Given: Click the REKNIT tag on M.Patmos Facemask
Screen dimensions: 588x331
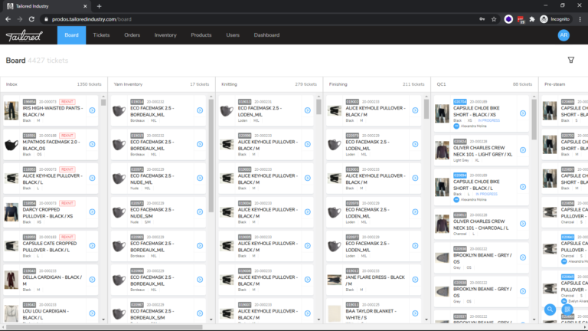Looking at the screenshot, I should coord(67,135).
